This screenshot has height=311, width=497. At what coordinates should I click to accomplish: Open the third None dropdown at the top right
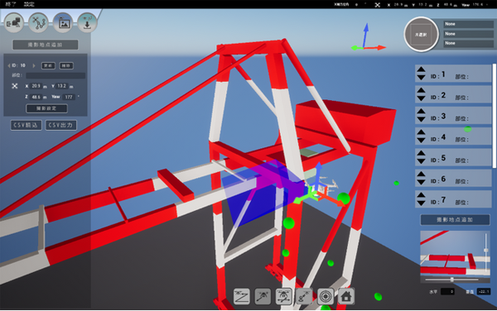(468, 43)
